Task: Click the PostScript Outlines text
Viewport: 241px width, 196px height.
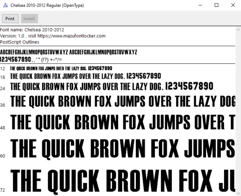Action: coord(20,42)
